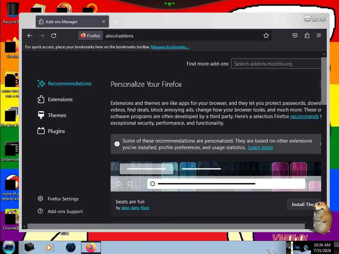This screenshot has width=339, height=254.
Task: Click the 'Find more add-ons' label
Action: point(208,64)
